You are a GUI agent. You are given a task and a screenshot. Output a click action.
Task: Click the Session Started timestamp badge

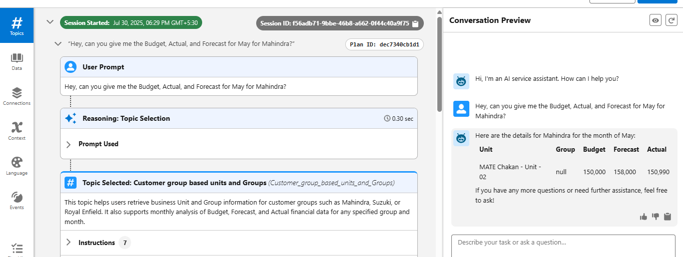coord(131,23)
